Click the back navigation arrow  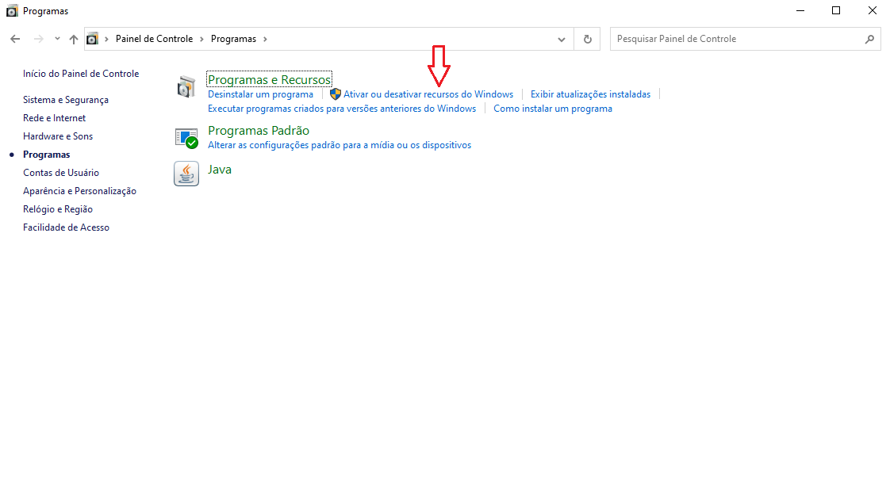15,39
